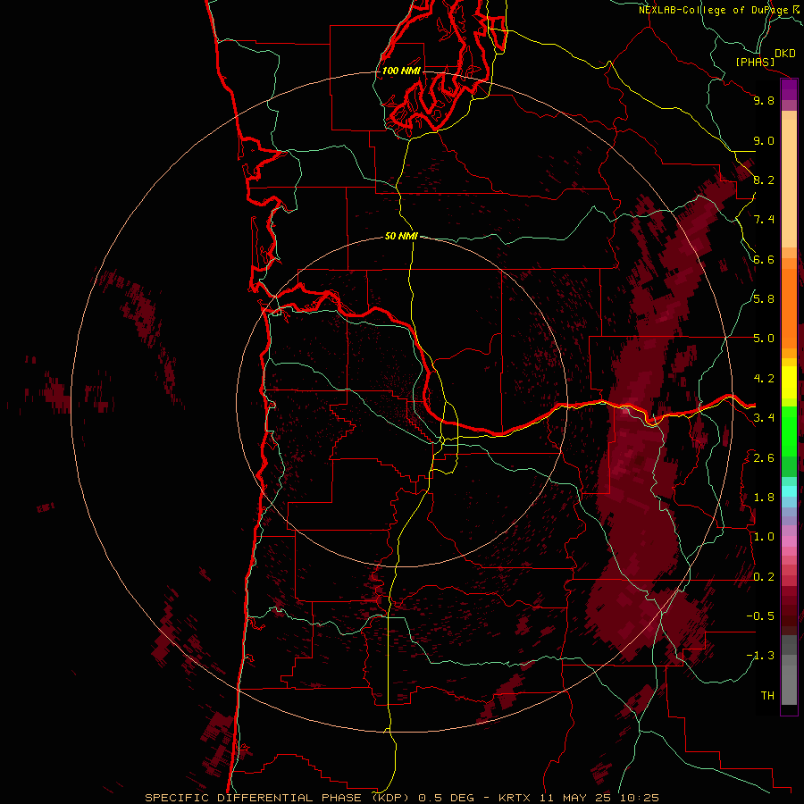Viewport: 804px width, 804px height.
Task: Click the 50 NMI range ring label
Action: [x=401, y=236]
